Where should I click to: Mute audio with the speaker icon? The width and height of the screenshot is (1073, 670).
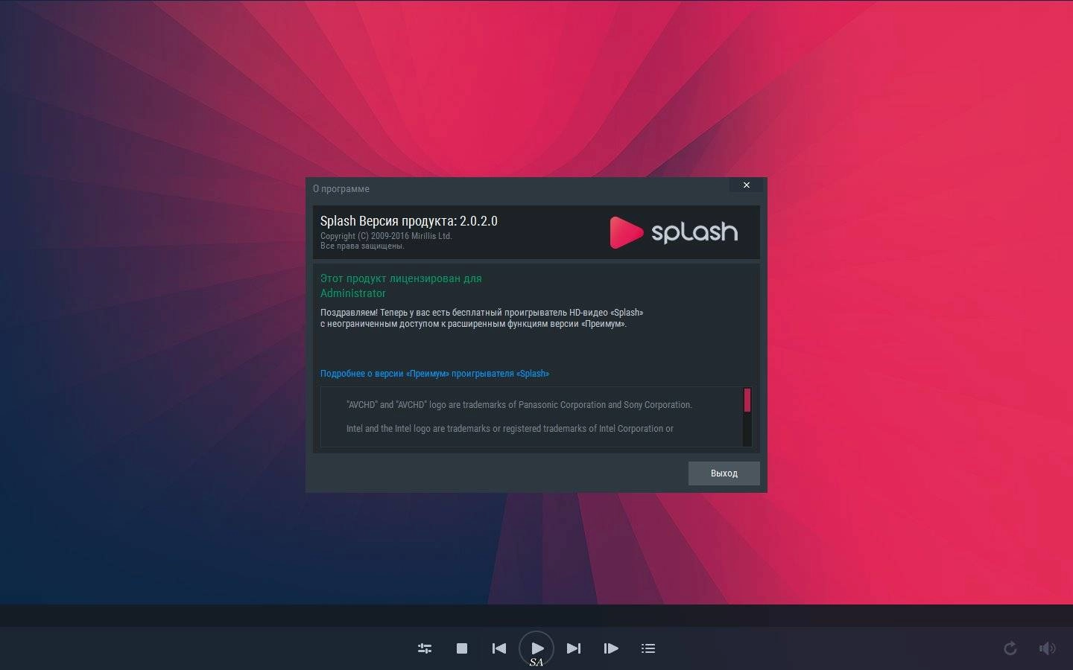coord(1047,648)
